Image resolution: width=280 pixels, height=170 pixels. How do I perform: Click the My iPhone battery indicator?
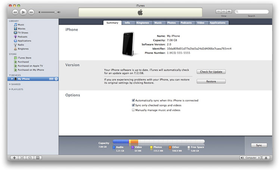coord(51,79)
